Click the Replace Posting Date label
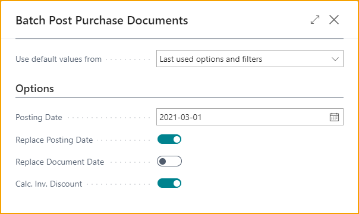Screen dimensions: 359x214 (54, 140)
